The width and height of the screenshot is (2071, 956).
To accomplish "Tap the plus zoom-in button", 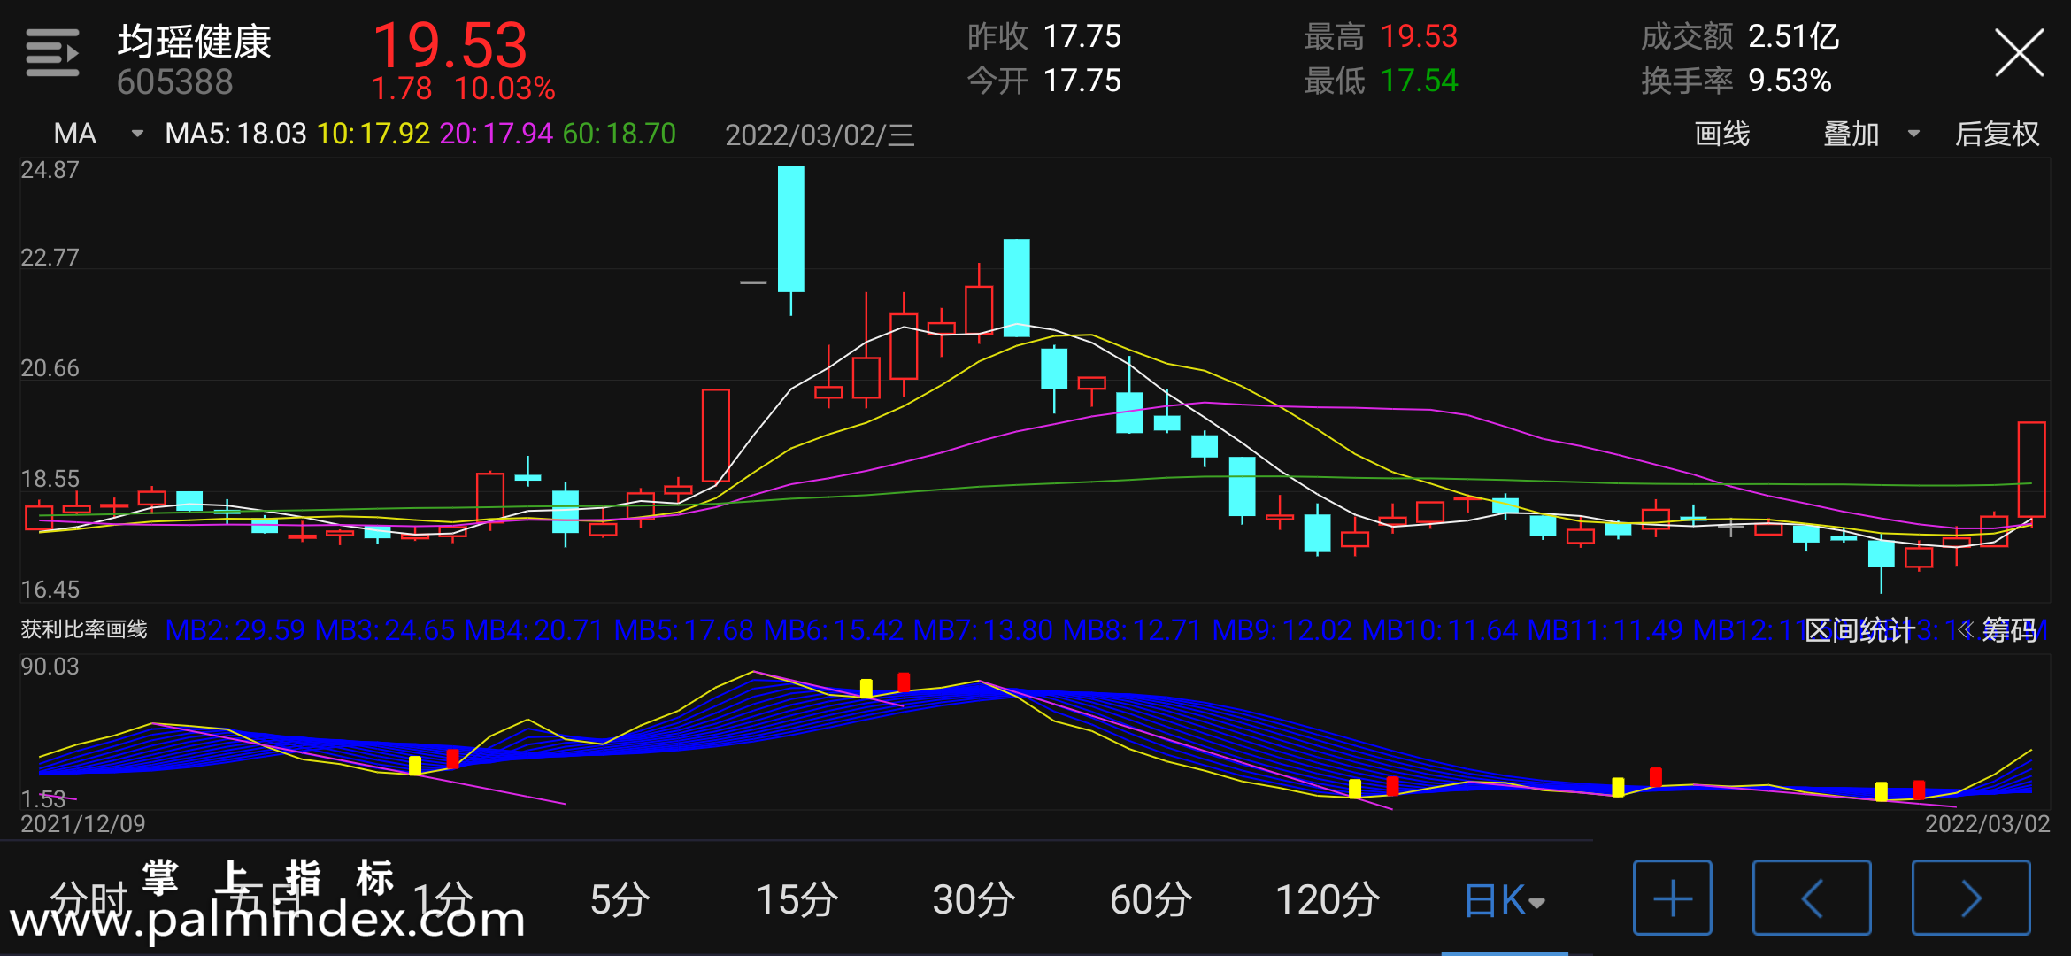I will (x=1672, y=898).
